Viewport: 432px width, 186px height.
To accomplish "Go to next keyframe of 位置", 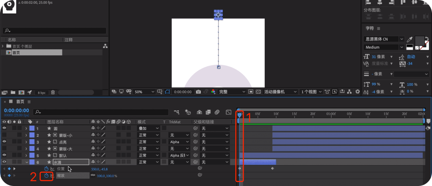I will click(14, 169).
